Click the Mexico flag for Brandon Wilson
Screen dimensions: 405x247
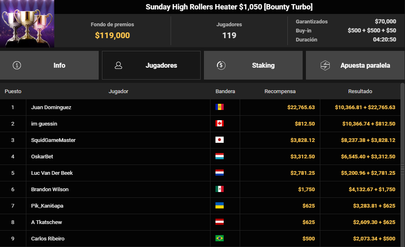(220, 189)
